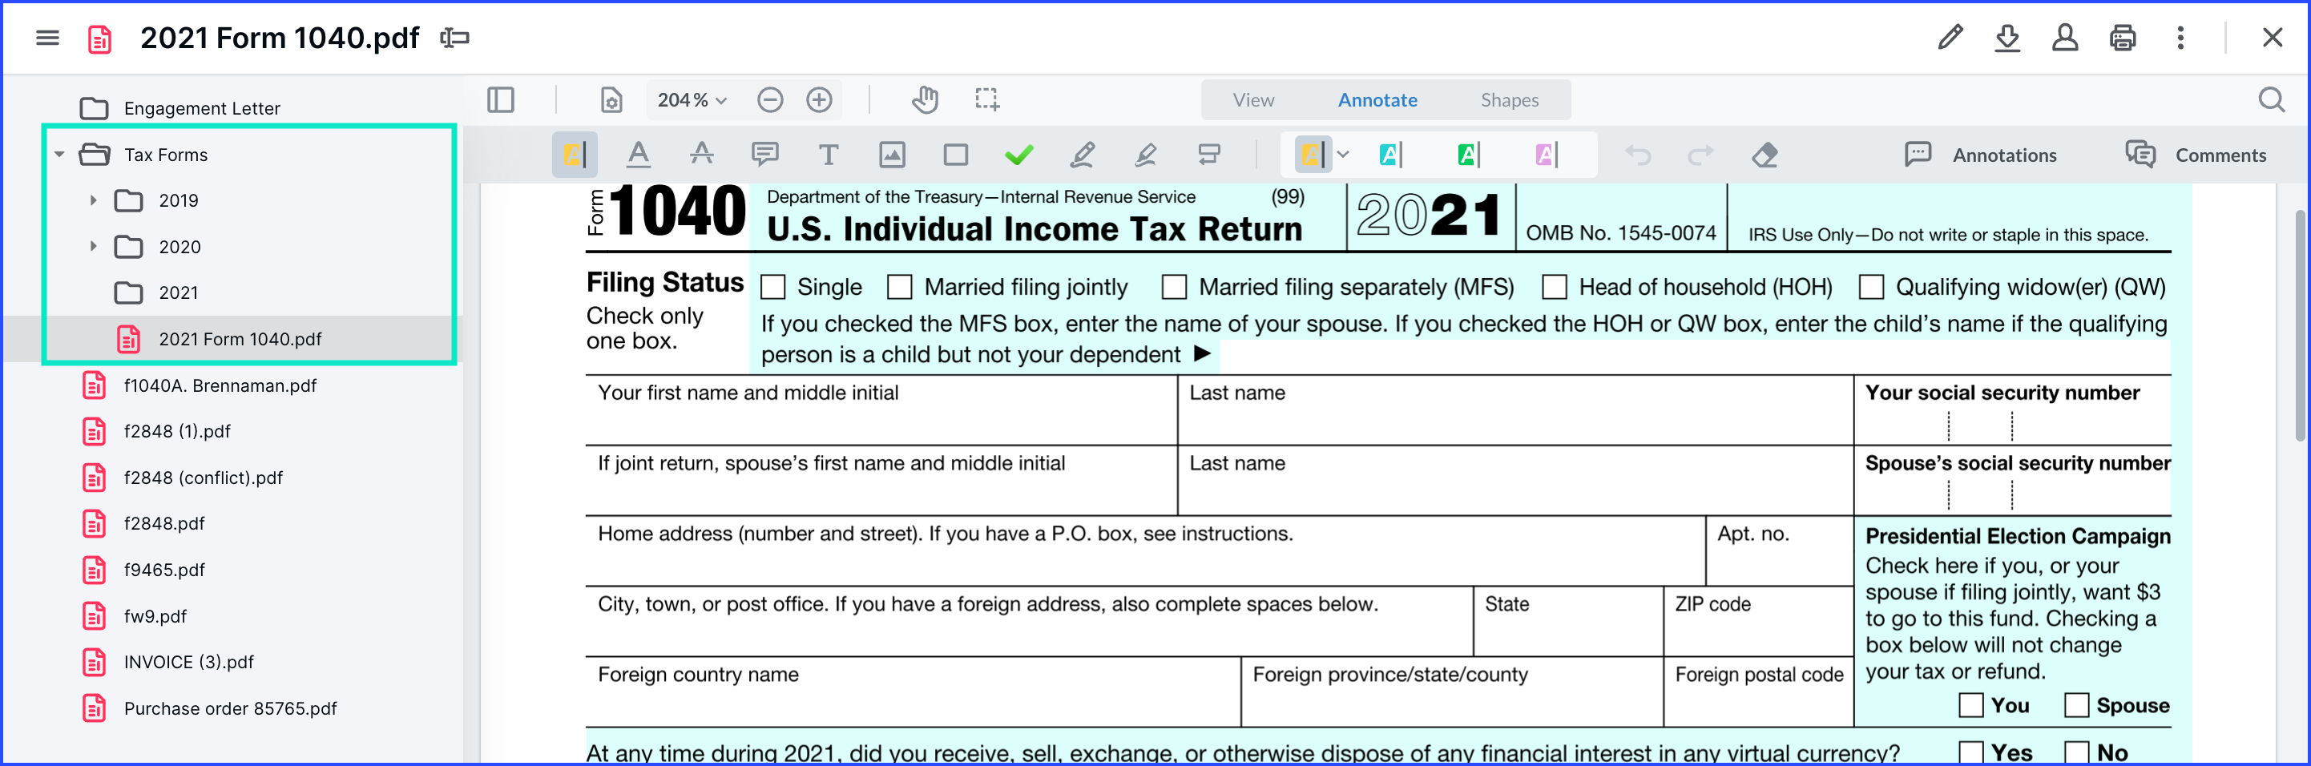This screenshot has height=766, width=2311.
Task: Select the free text tool
Action: point(828,155)
